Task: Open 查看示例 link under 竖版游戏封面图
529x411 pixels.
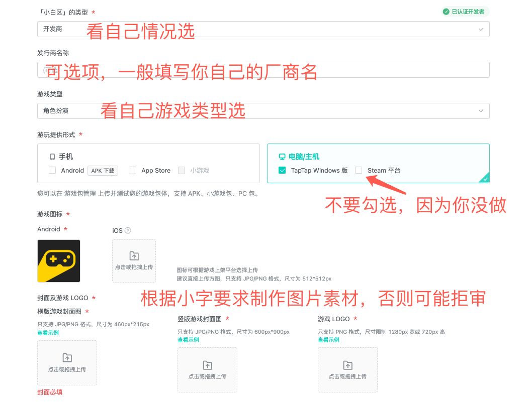Action: [188, 340]
